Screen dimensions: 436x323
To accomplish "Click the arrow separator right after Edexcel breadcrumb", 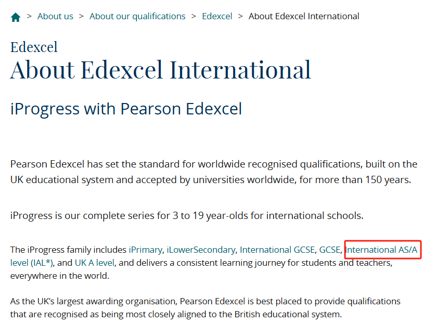I will point(240,17).
